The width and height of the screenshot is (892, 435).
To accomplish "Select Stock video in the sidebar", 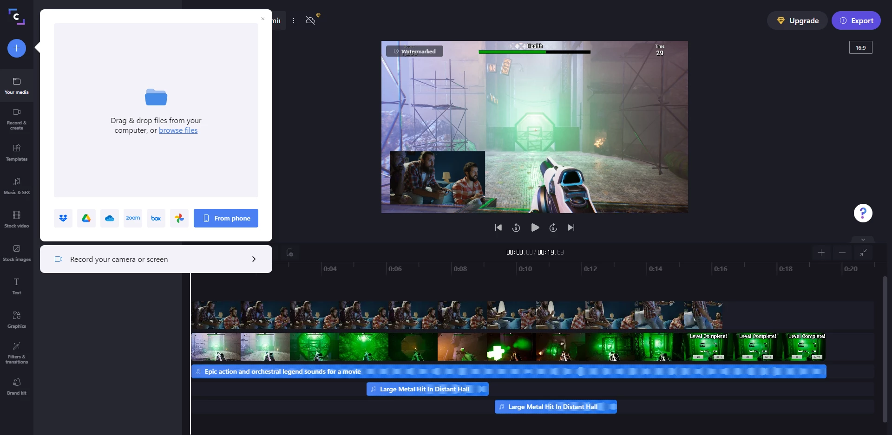I will (16, 218).
